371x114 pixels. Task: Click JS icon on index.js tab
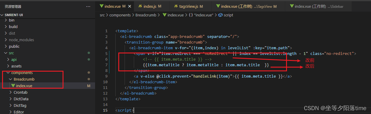(x=140, y=6)
